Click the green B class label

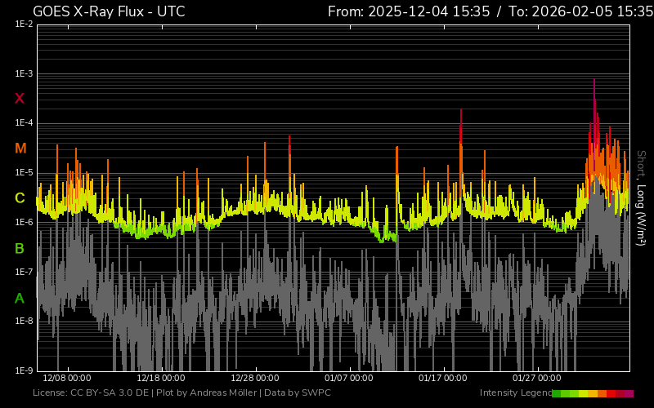pyautogui.click(x=20, y=248)
